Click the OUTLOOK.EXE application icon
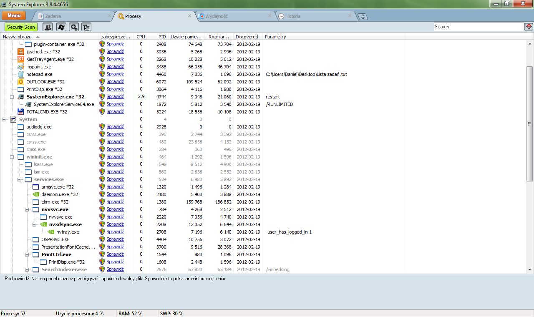The width and height of the screenshot is (534, 317). (x=21, y=82)
